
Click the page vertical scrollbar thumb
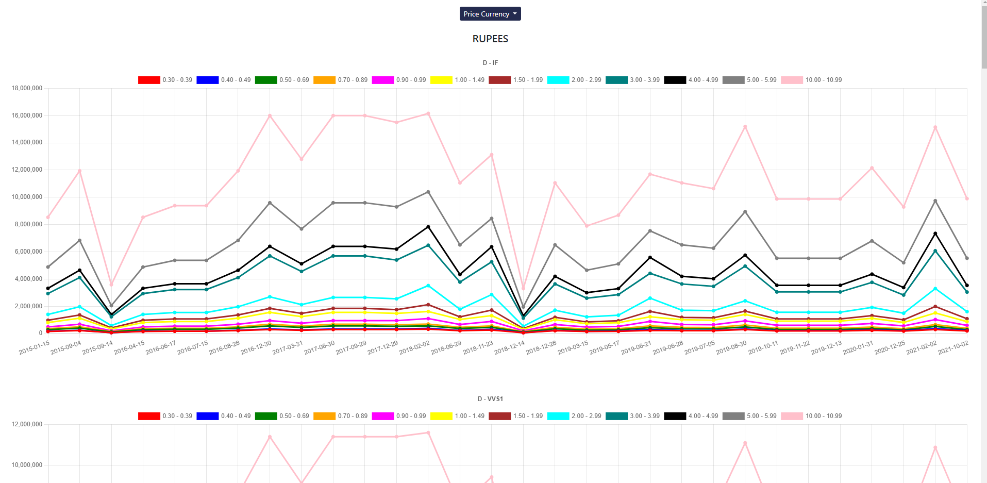click(984, 36)
